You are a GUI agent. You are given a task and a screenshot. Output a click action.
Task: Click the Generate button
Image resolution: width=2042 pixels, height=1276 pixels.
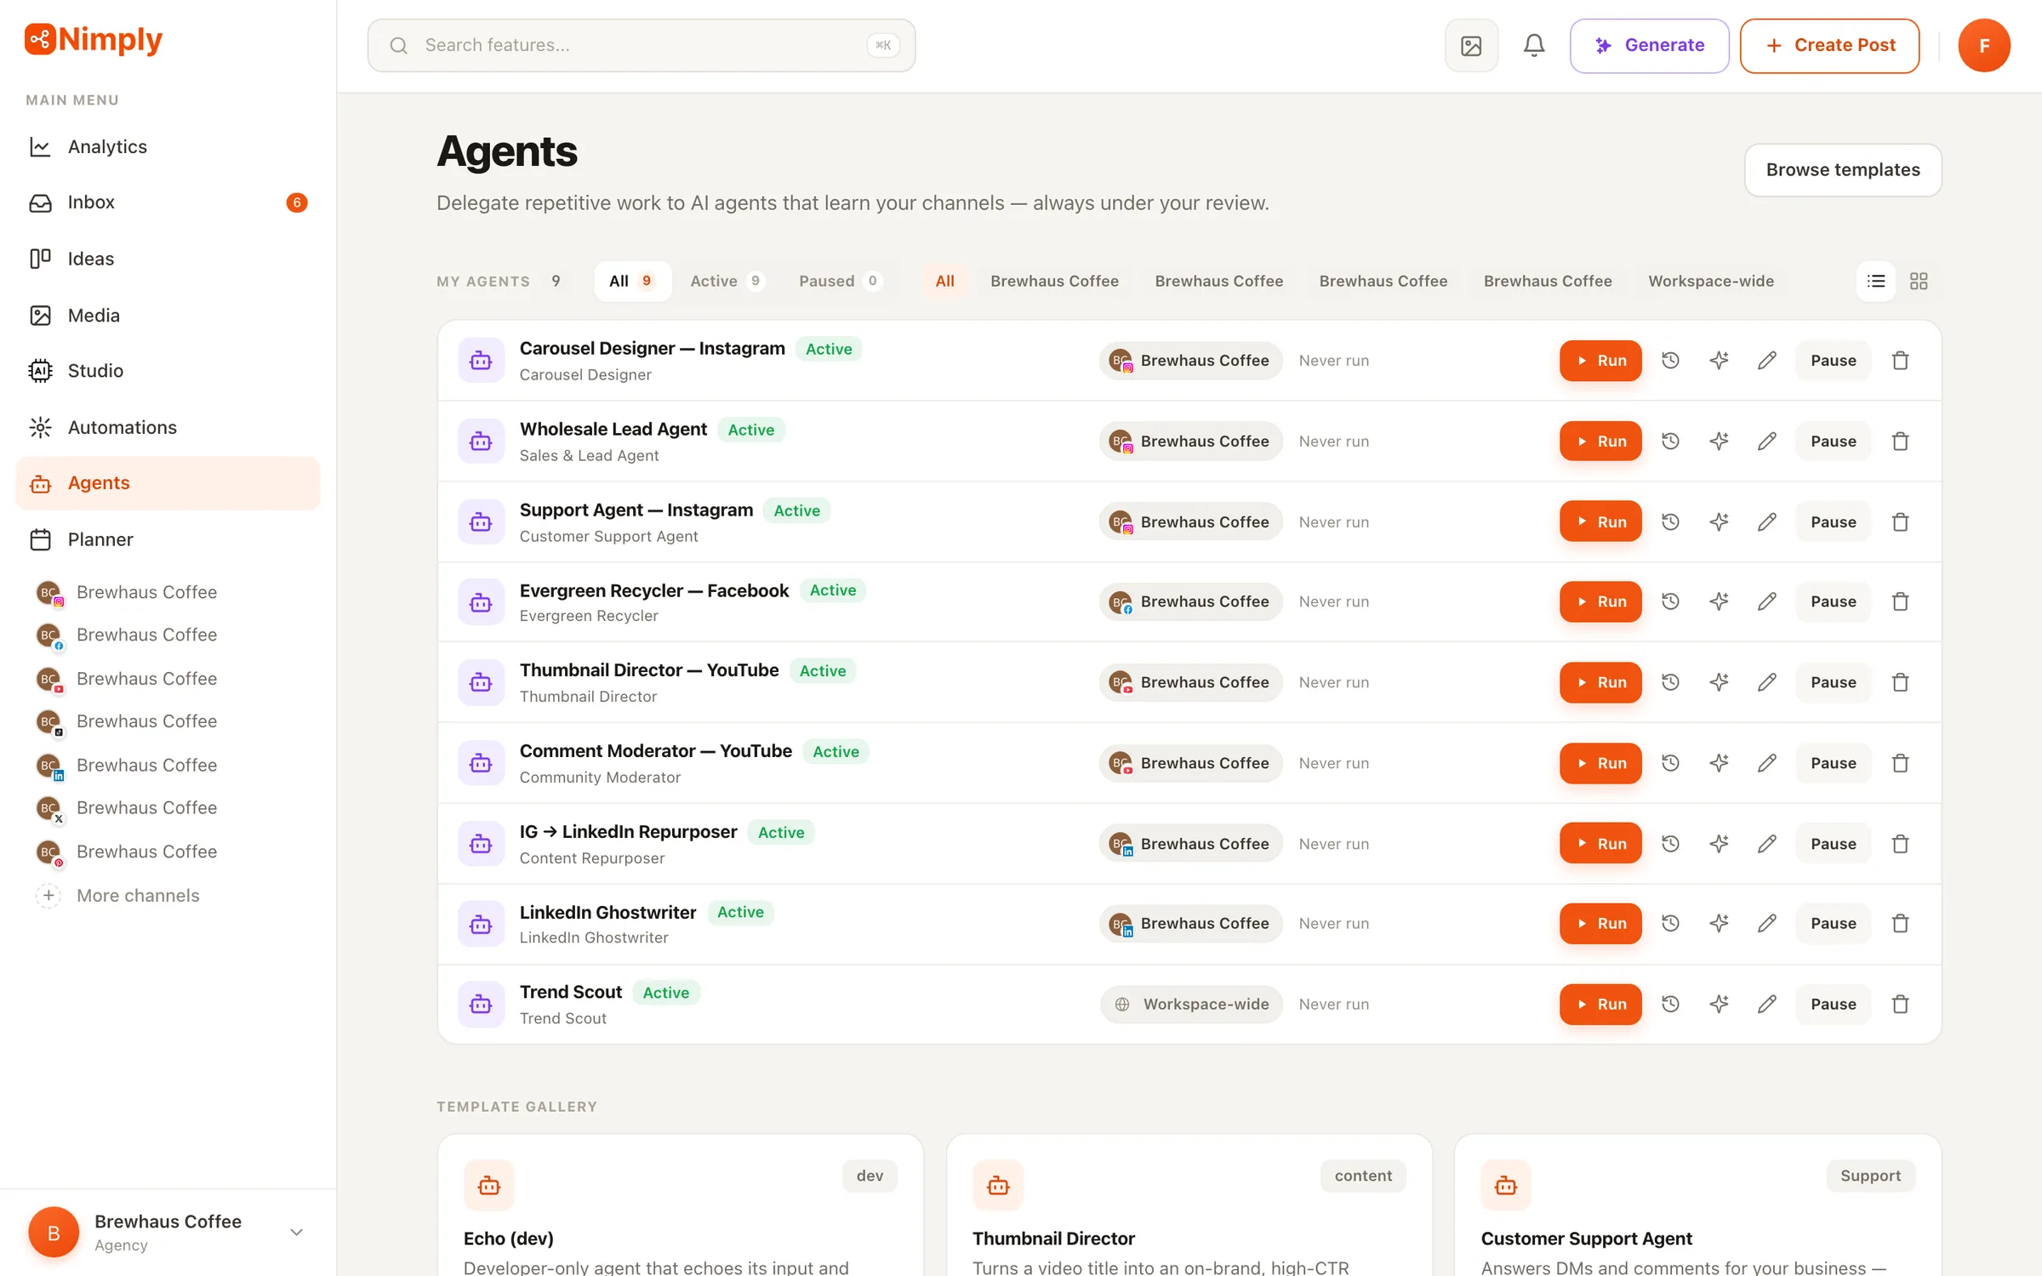point(1649,45)
